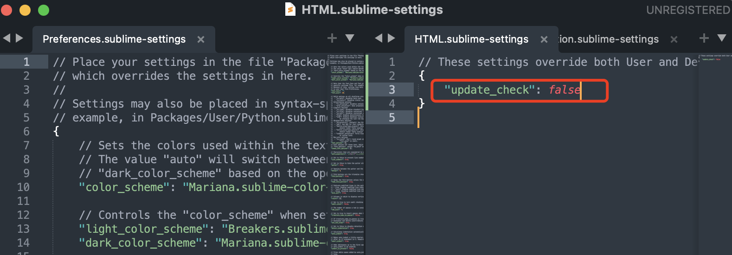Click the HTML.sublime-settings file icon in title
This screenshot has height=255, width=732.
(290, 9)
